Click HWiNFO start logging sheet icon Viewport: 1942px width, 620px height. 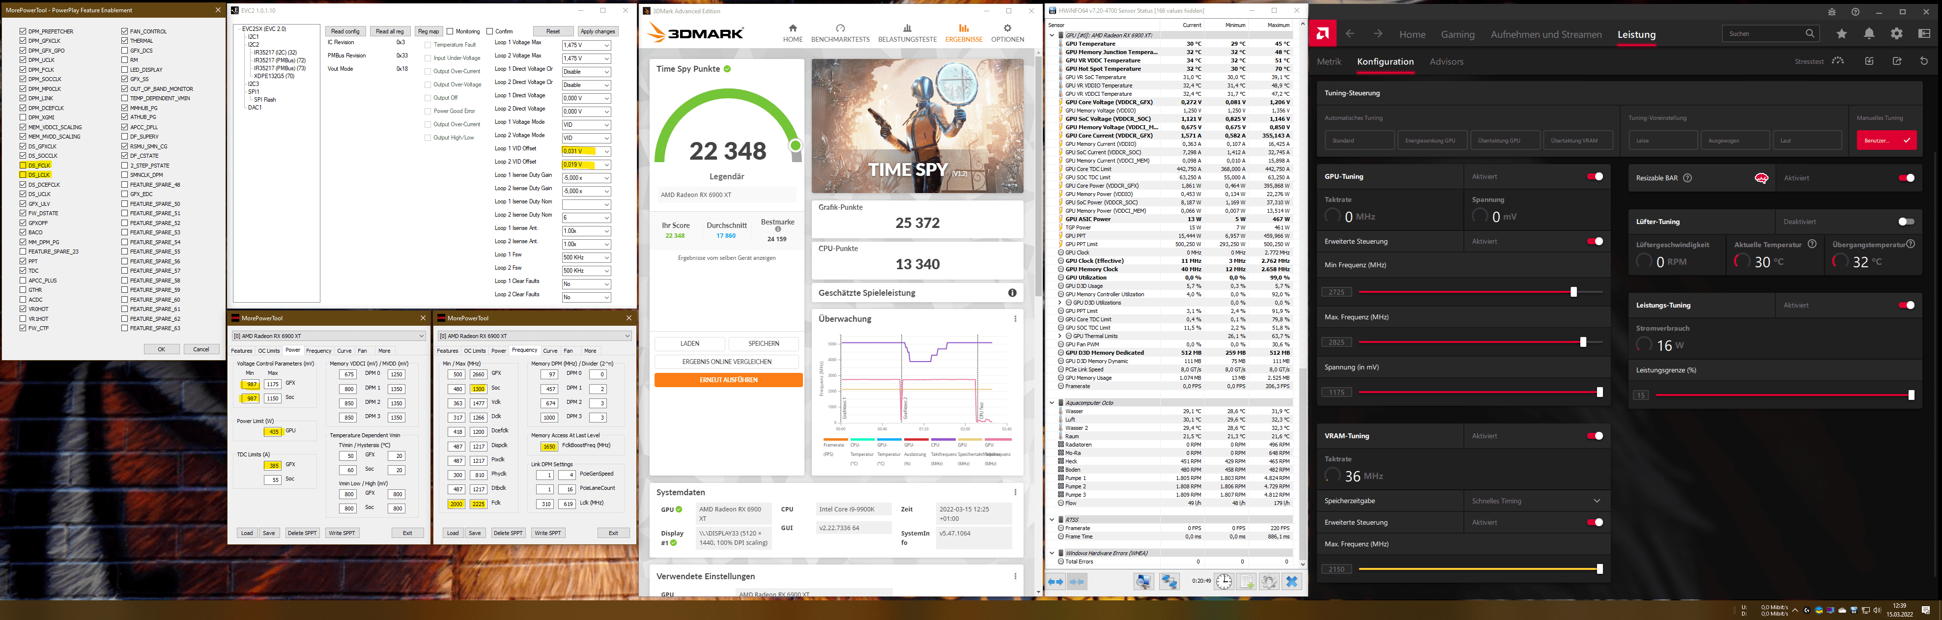click(x=1246, y=581)
